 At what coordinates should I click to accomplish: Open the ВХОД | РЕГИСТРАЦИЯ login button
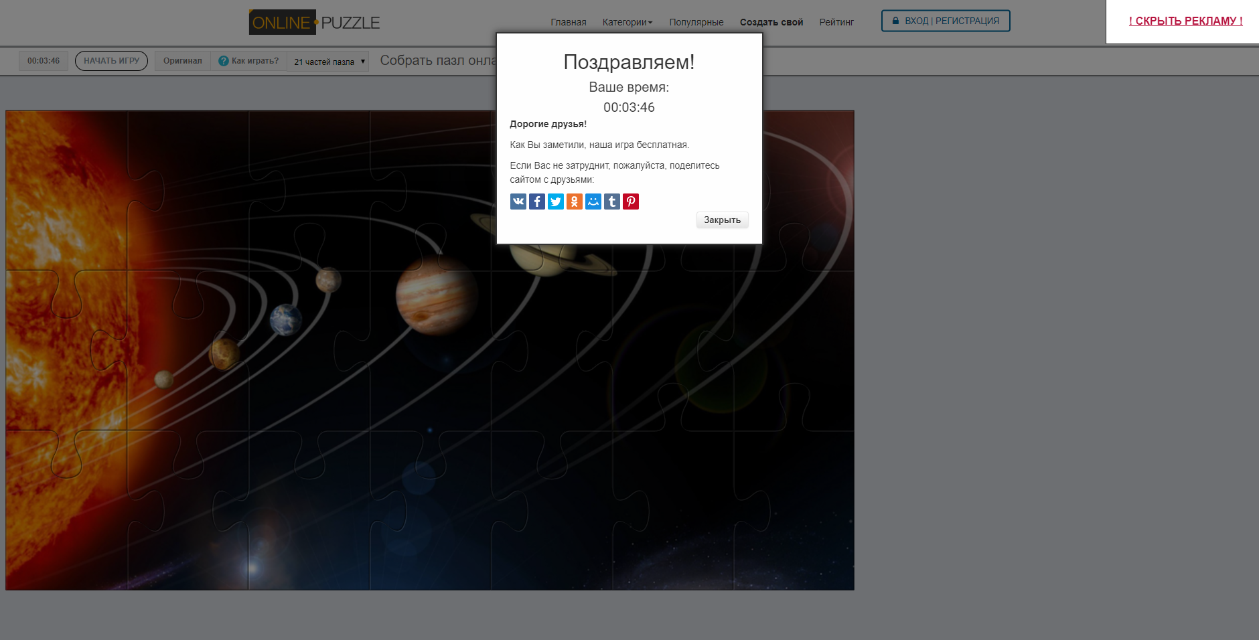[946, 21]
